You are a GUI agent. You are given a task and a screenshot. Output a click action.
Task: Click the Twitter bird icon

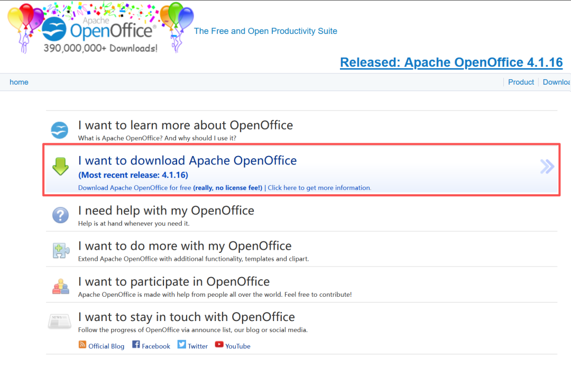click(x=182, y=344)
